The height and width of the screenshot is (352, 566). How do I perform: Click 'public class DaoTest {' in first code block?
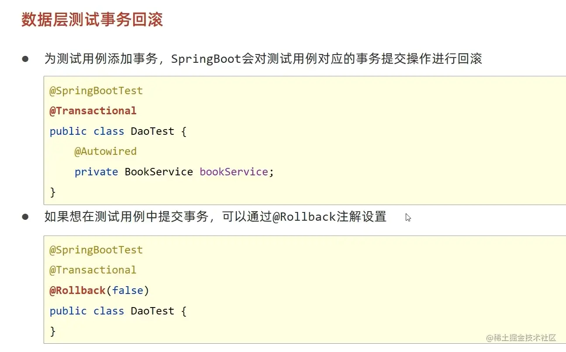click(118, 131)
